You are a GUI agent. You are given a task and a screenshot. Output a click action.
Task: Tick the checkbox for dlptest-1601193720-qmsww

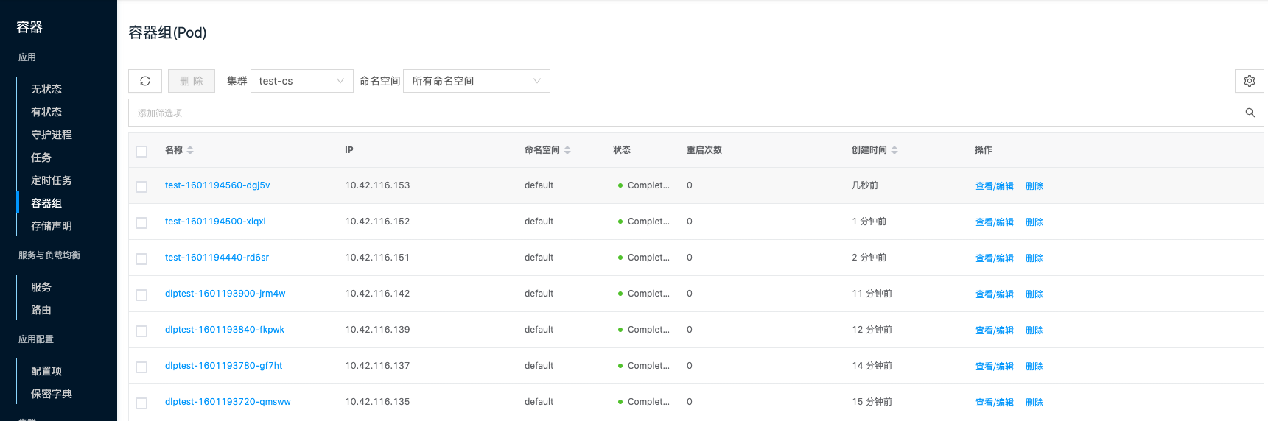pos(141,403)
